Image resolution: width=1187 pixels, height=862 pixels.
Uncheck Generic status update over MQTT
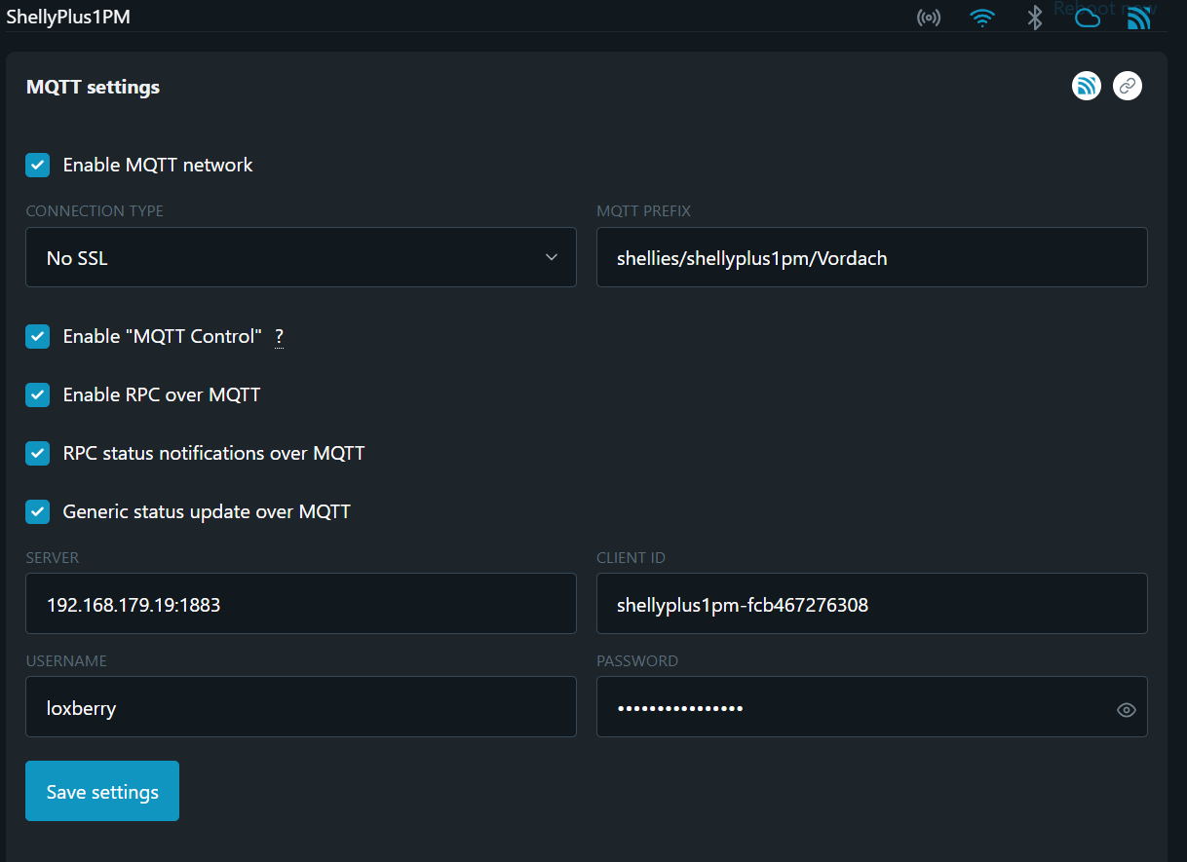pyautogui.click(x=38, y=511)
